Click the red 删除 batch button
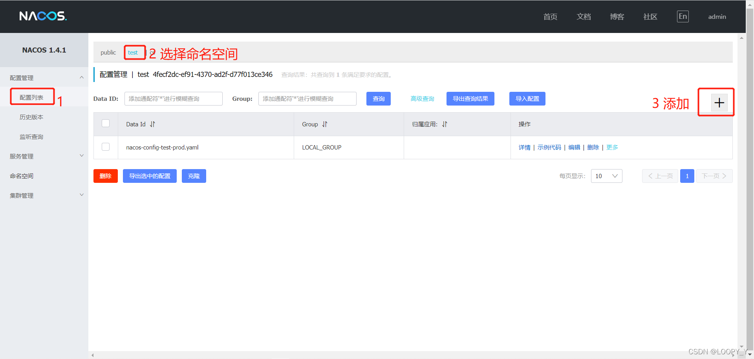 tap(106, 176)
